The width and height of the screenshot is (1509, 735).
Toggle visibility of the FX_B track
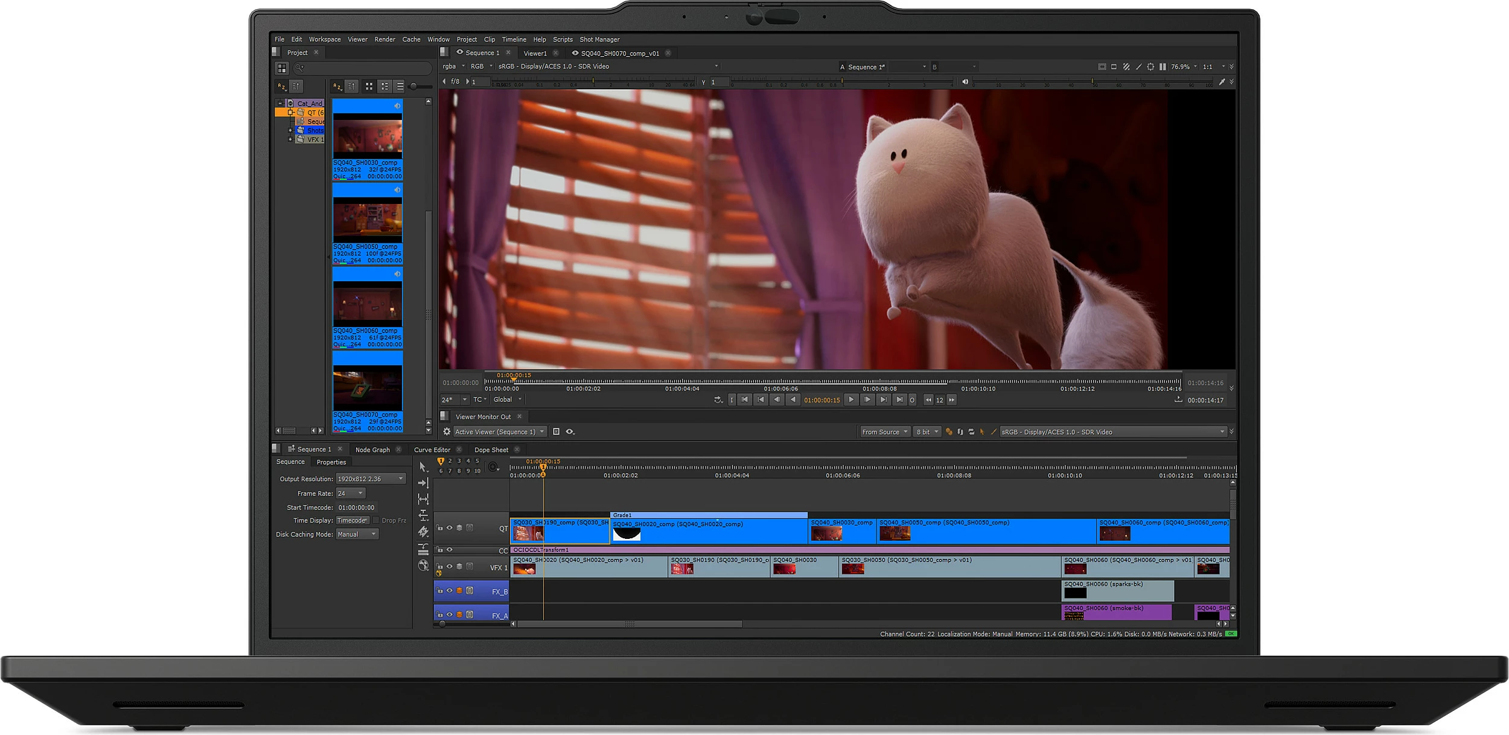[449, 591]
